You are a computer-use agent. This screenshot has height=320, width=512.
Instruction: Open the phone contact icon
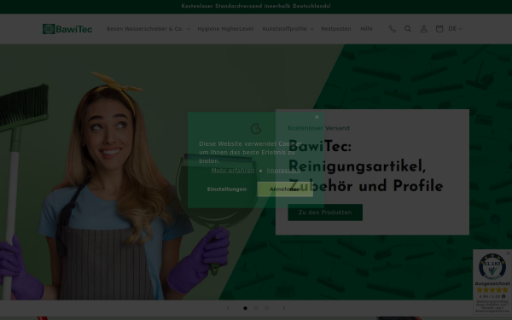click(393, 29)
